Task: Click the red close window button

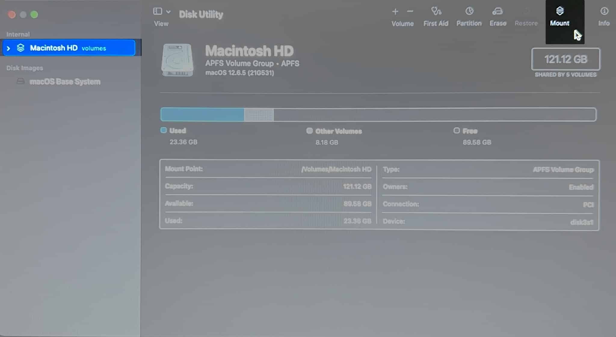Action: 12,14
